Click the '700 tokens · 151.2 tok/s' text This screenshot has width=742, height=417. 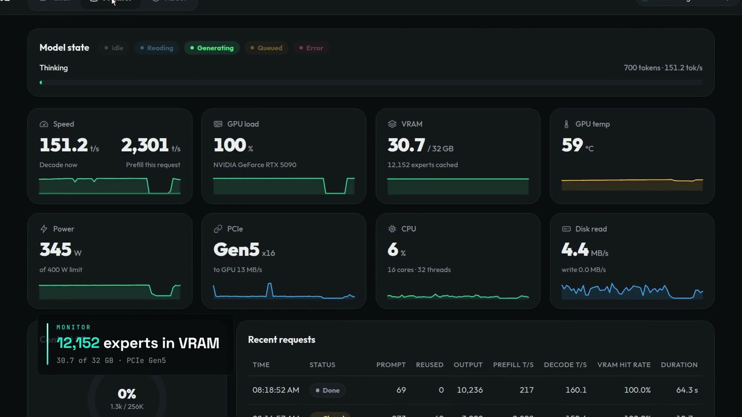point(663,68)
